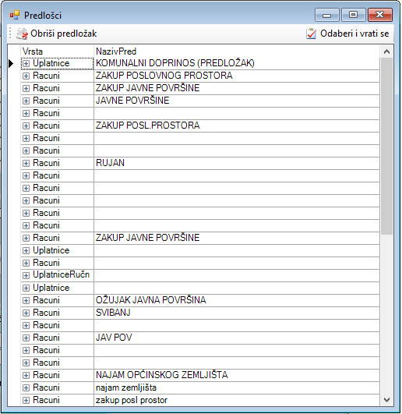The width and height of the screenshot is (402, 414).
Task: Expand the RUJAN row plus icon
Action: pos(26,163)
